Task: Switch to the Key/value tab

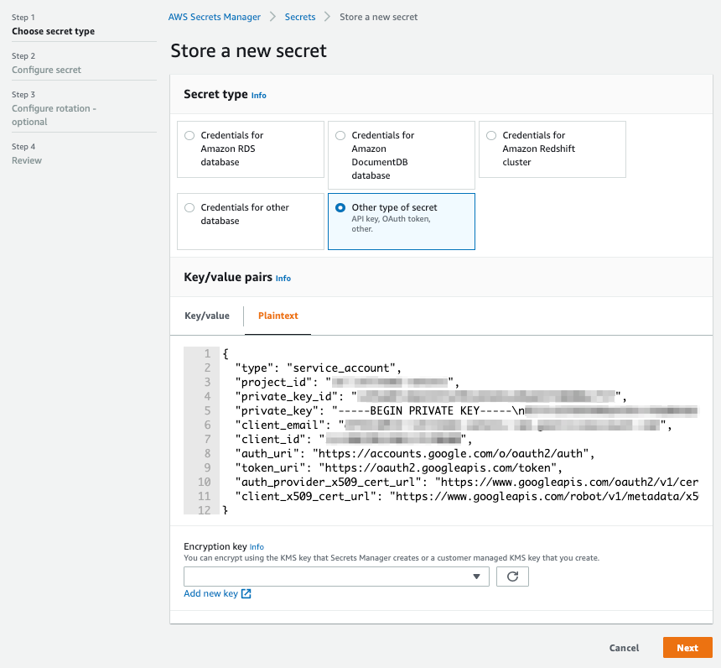Action: pyautogui.click(x=207, y=316)
